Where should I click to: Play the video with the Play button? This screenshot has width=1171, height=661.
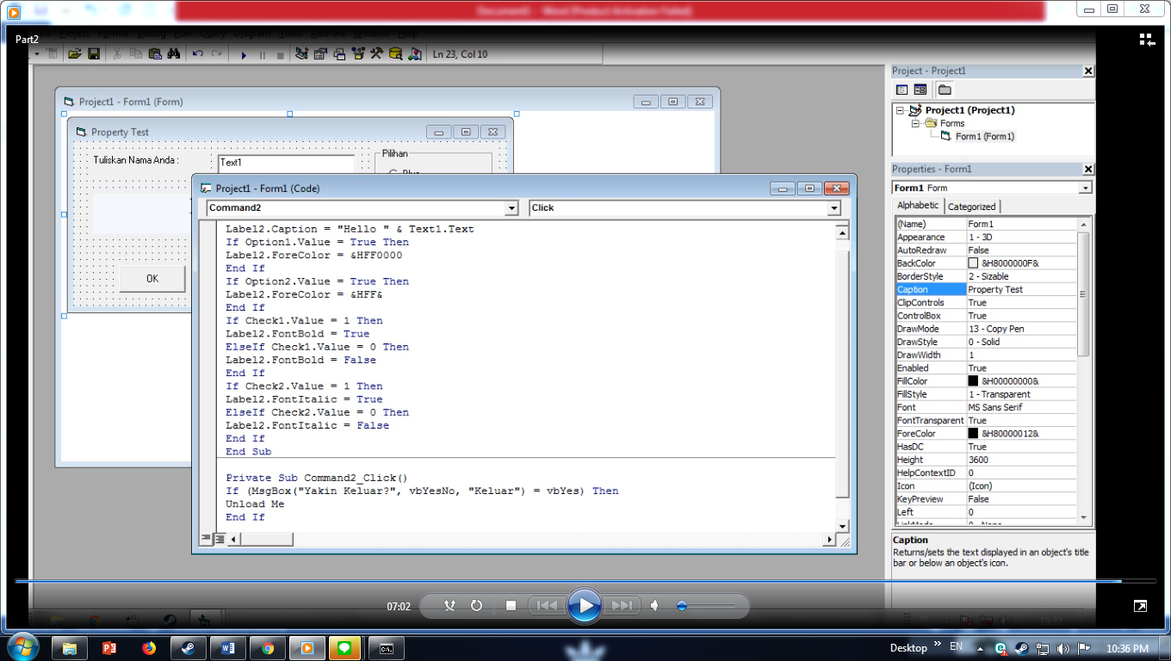pyautogui.click(x=585, y=606)
